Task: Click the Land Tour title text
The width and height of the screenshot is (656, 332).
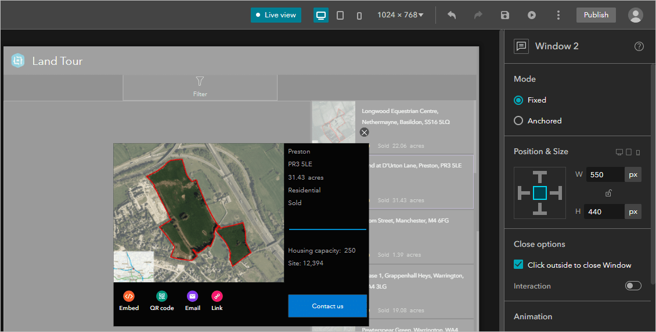Action: [x=57, y=61]
